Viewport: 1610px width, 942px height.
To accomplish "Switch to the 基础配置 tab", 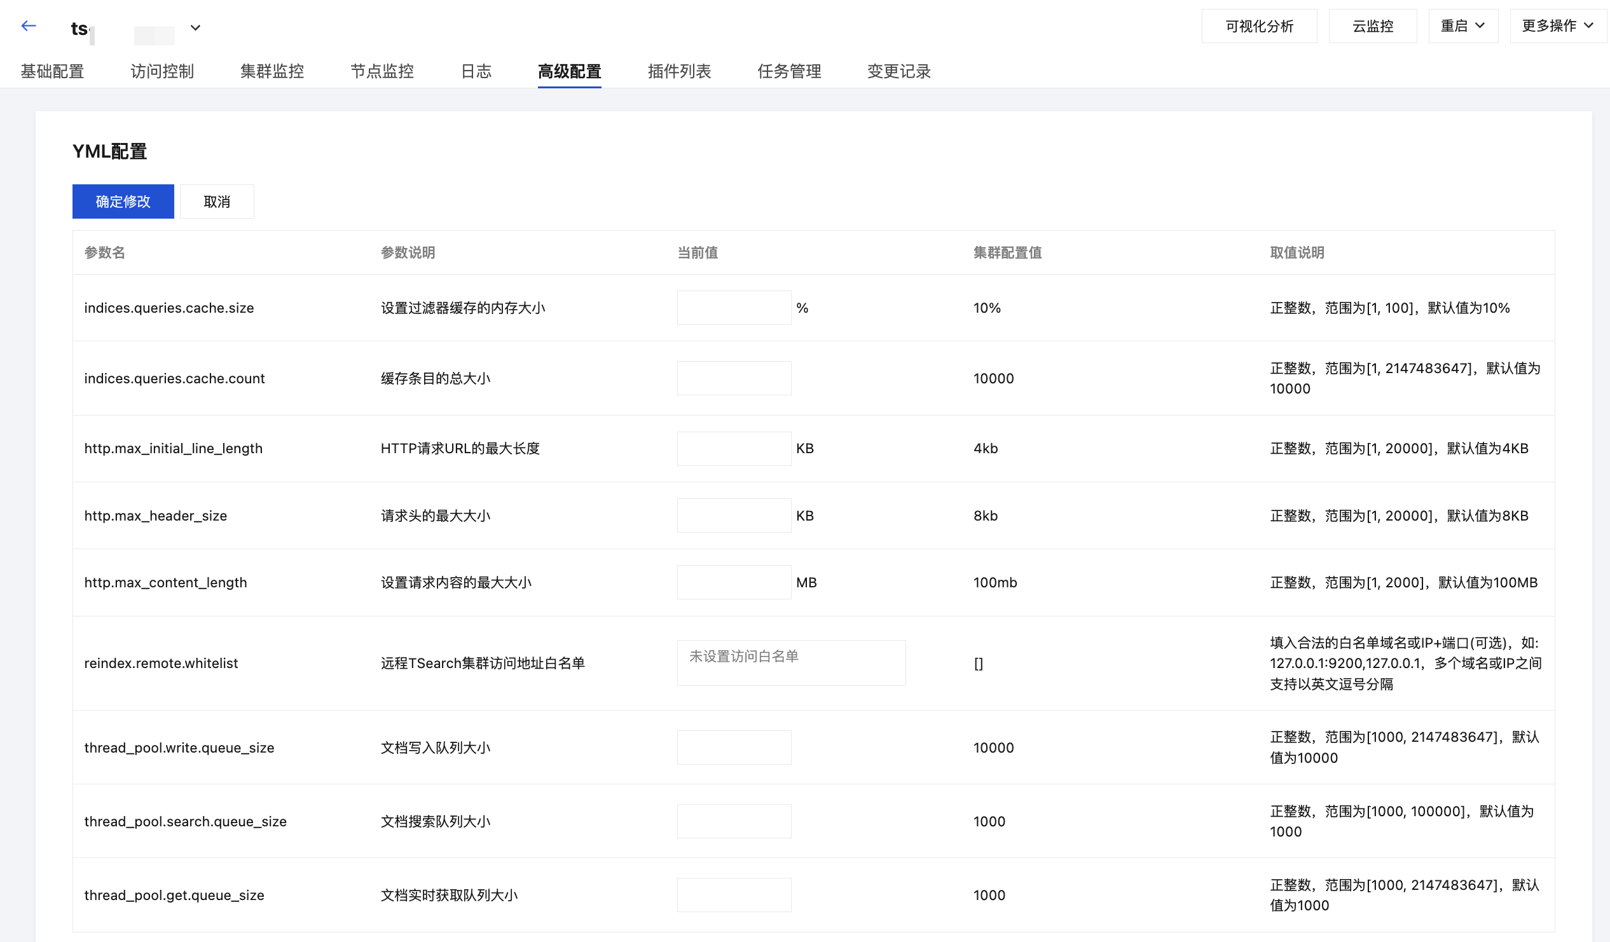I will pyautogui.click(x=52, y=71).
